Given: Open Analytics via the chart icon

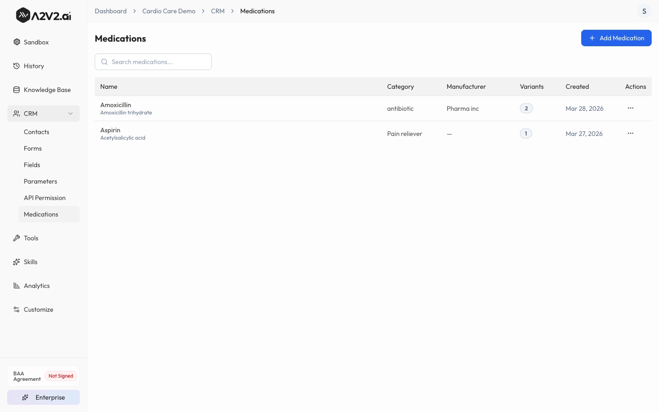Looking at the screenshot, I should click(16, 286).
